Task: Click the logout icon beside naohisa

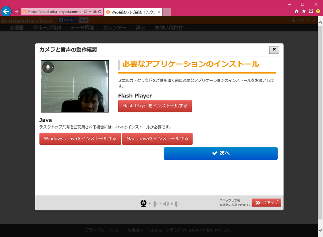Action: click(314, 20)
